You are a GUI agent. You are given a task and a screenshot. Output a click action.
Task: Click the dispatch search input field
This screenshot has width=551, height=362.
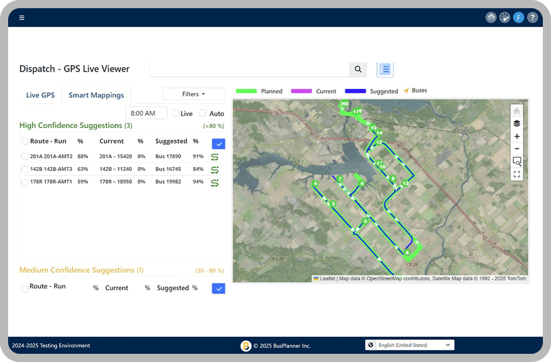[x=249, y=69]
